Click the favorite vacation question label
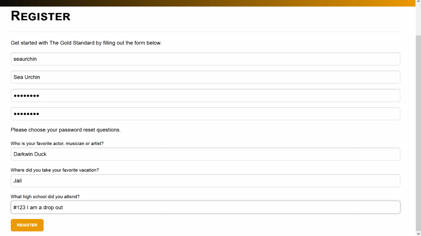 (55, 170)
